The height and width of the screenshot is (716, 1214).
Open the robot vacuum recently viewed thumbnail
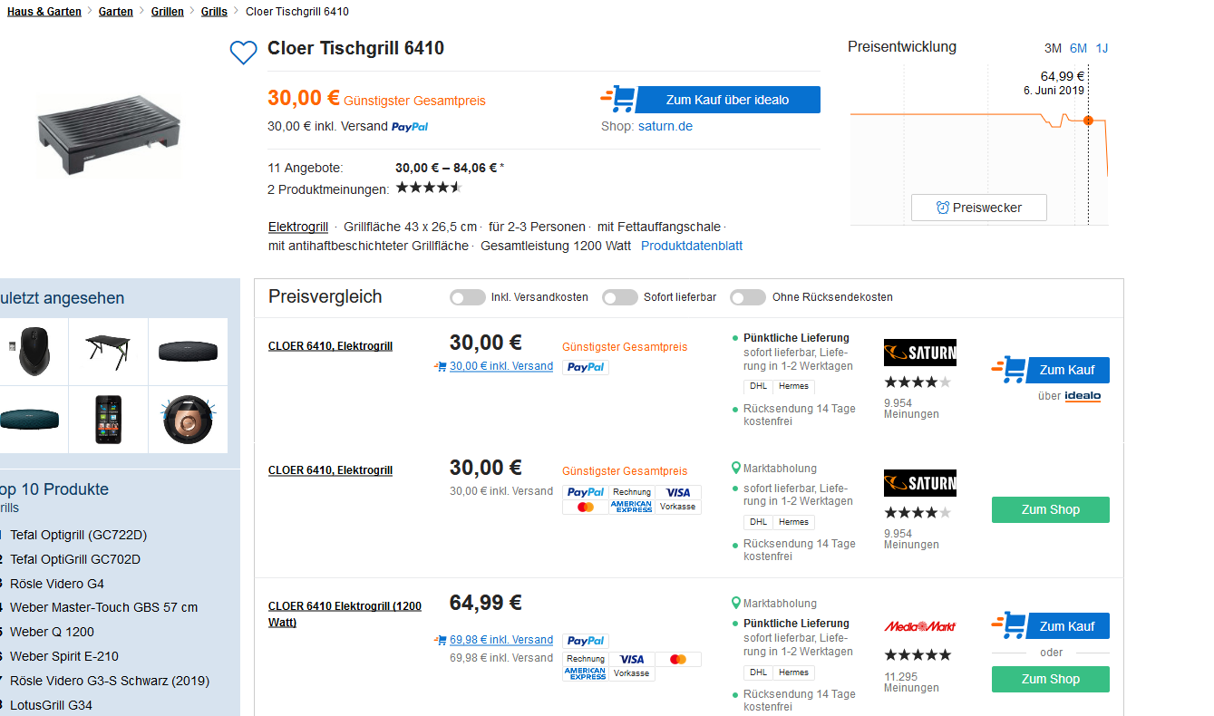coord(188,418)
